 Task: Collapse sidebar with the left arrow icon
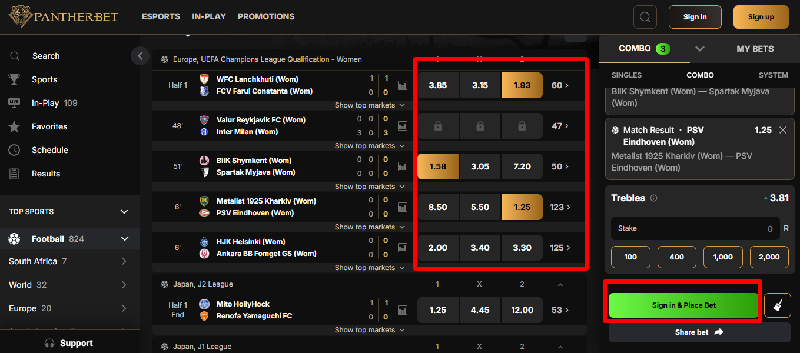[x=140, y=56]
